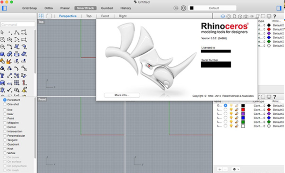
Task: Open green layer's Cont... linetype dropdown
Action: (259, 122)
